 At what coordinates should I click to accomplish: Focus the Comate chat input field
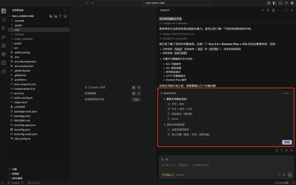pyautogui.click(x=226, y=165)
